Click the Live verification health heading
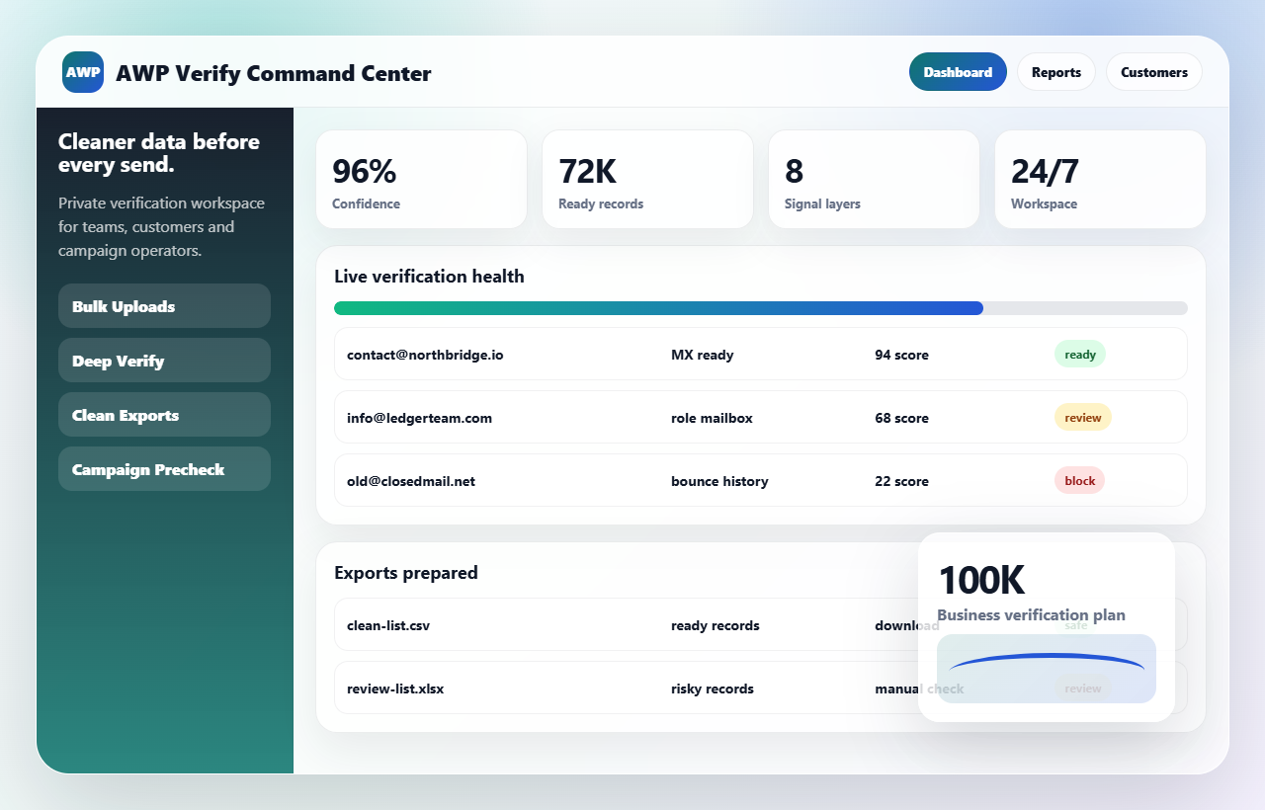This screenshot has height=810, width=1265. [429, 277]
